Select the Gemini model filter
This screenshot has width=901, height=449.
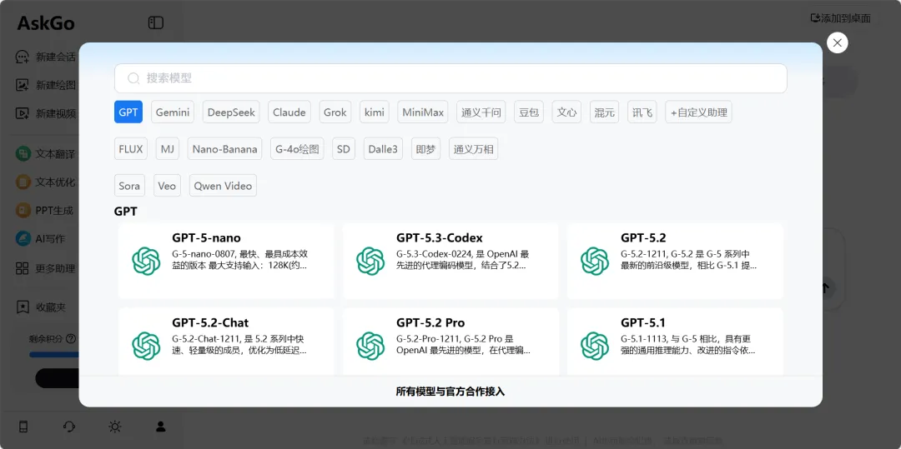point(173,112)
